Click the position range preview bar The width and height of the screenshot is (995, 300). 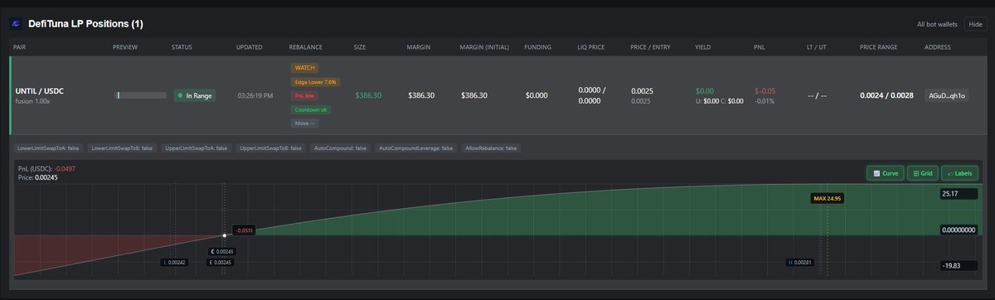tap(140, 95)
